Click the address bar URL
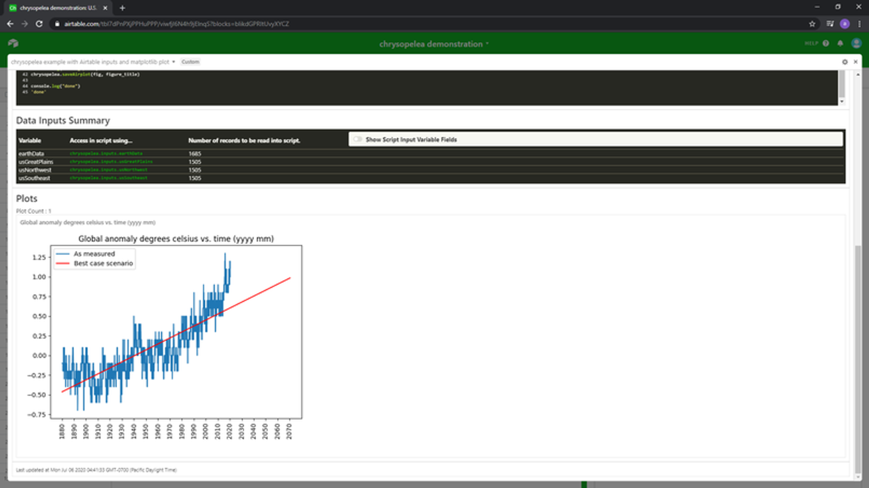 pos(177,24)
